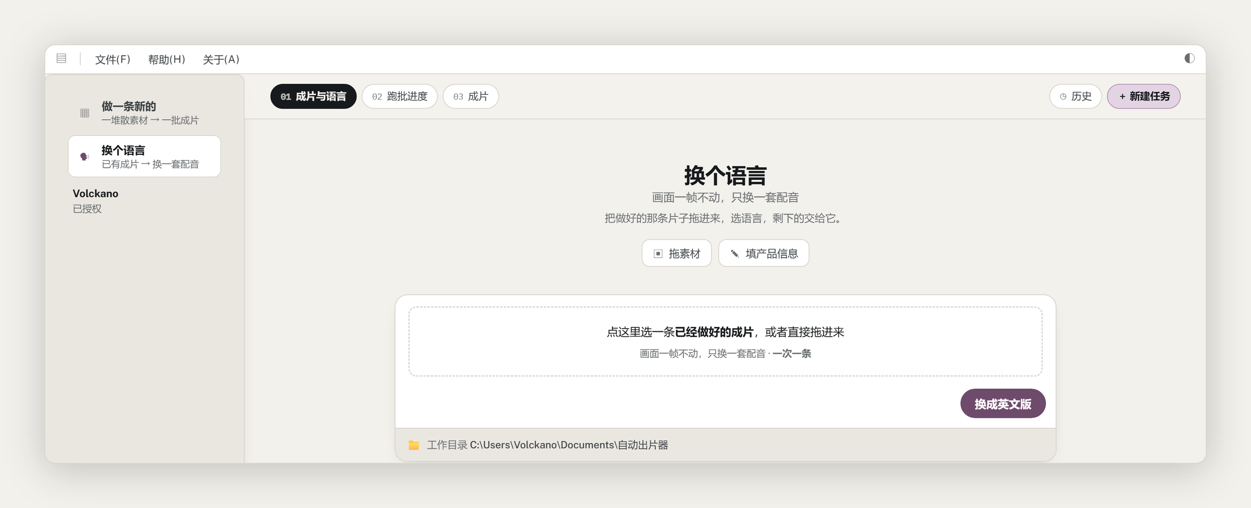The image size is (1251, 508).
Task: Click the clock icon in 历史
Action: click(1063, 97)
